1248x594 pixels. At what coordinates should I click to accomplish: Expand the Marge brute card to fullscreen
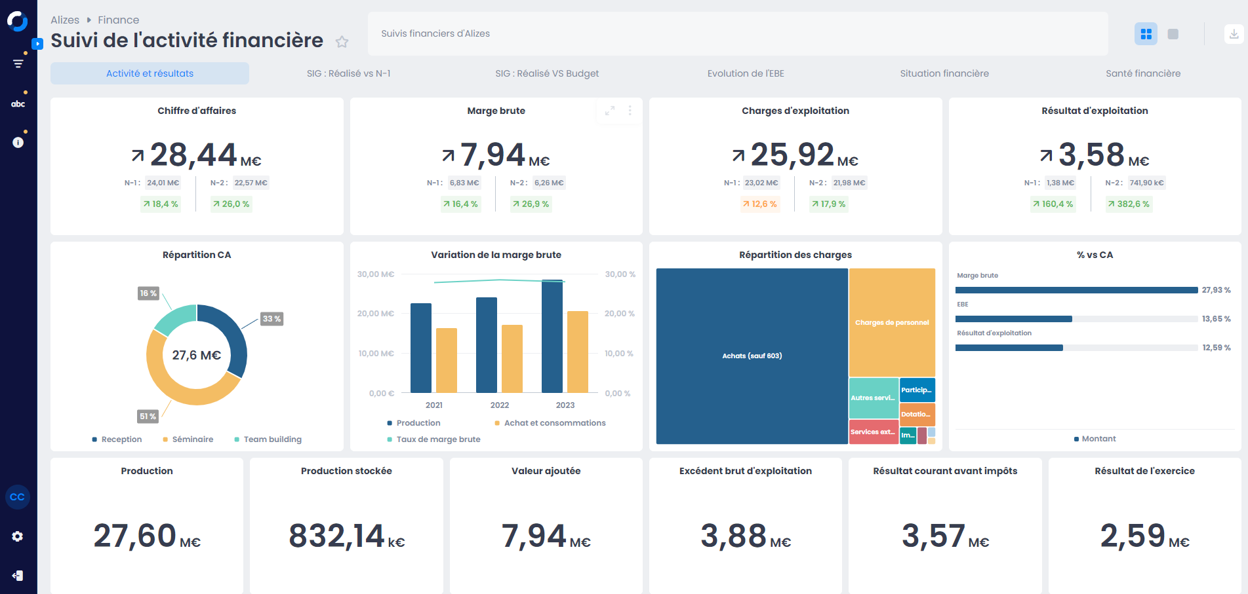tap(610, 111)
